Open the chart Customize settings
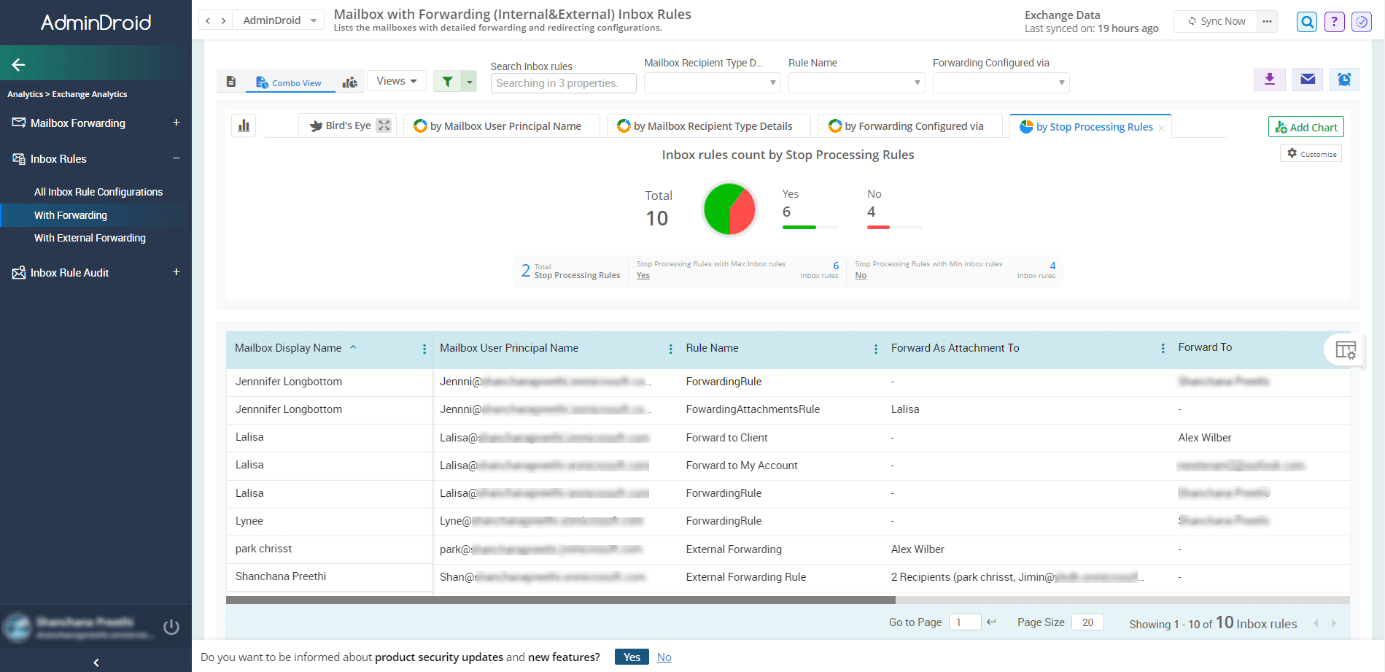This screenshot has width=1385, height=672. [1311, 153]
